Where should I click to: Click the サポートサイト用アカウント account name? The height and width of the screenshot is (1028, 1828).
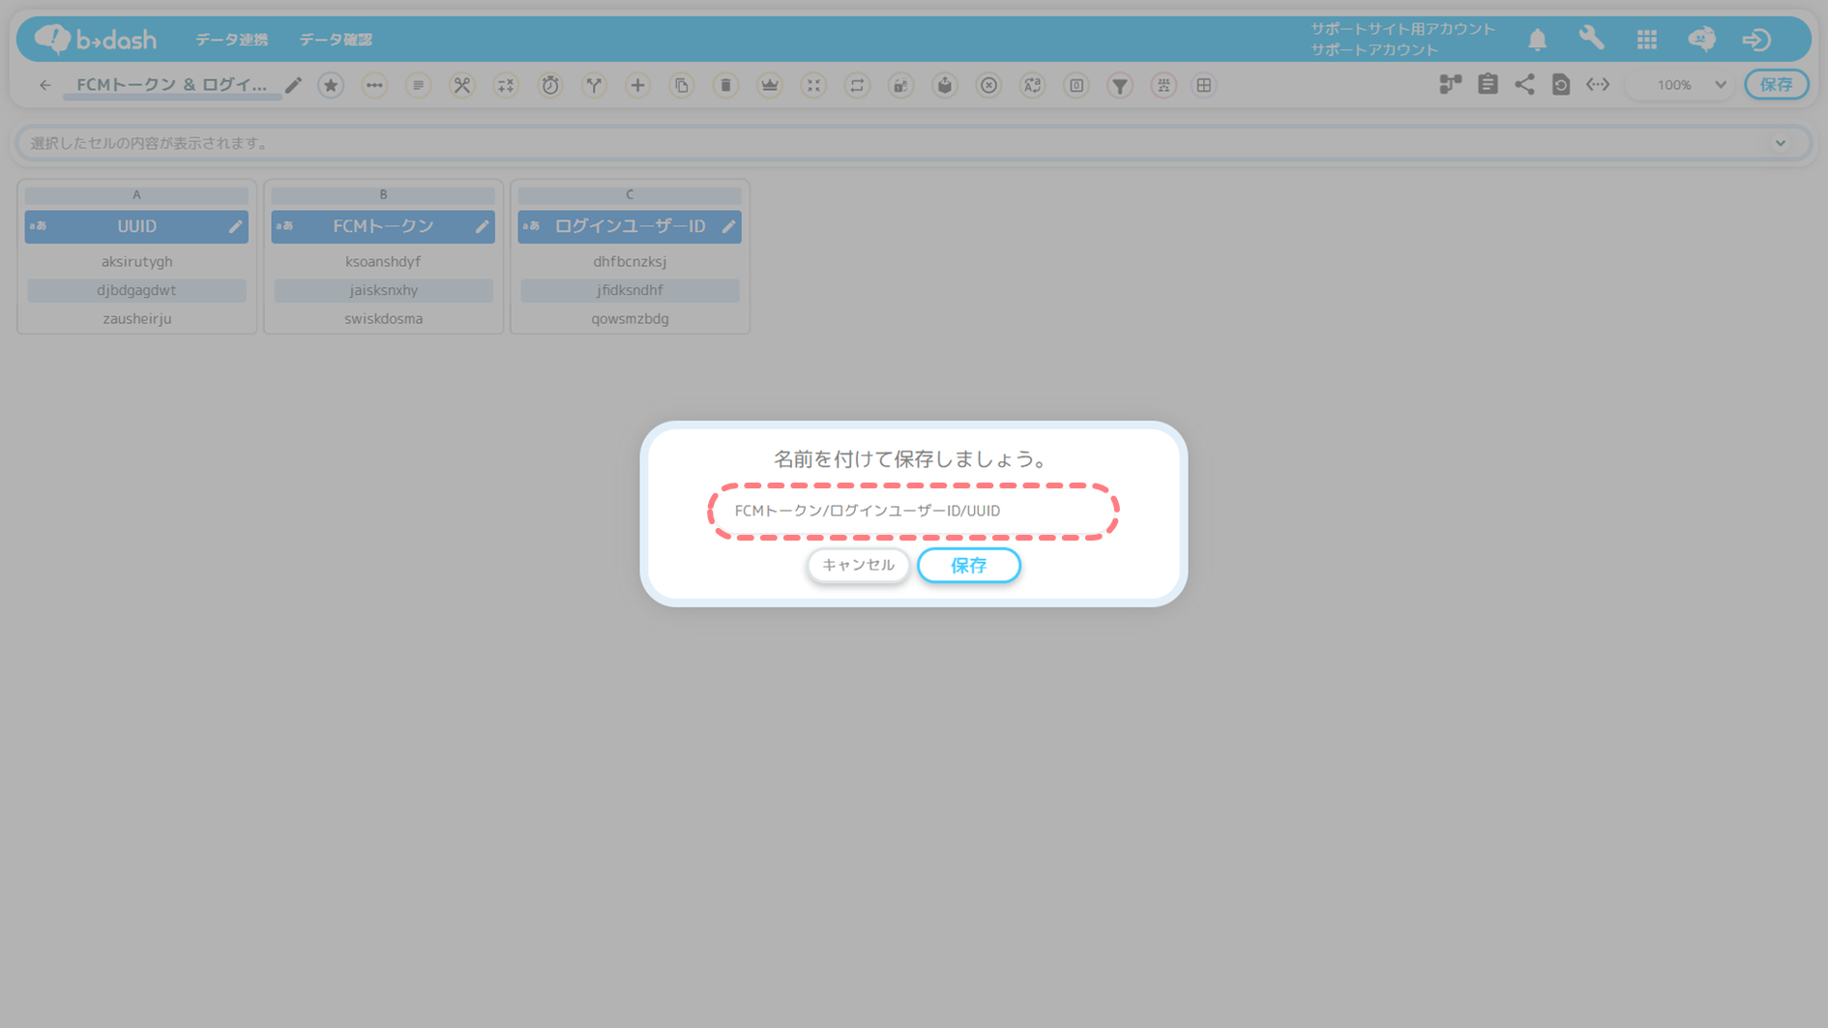point(1402,29)
